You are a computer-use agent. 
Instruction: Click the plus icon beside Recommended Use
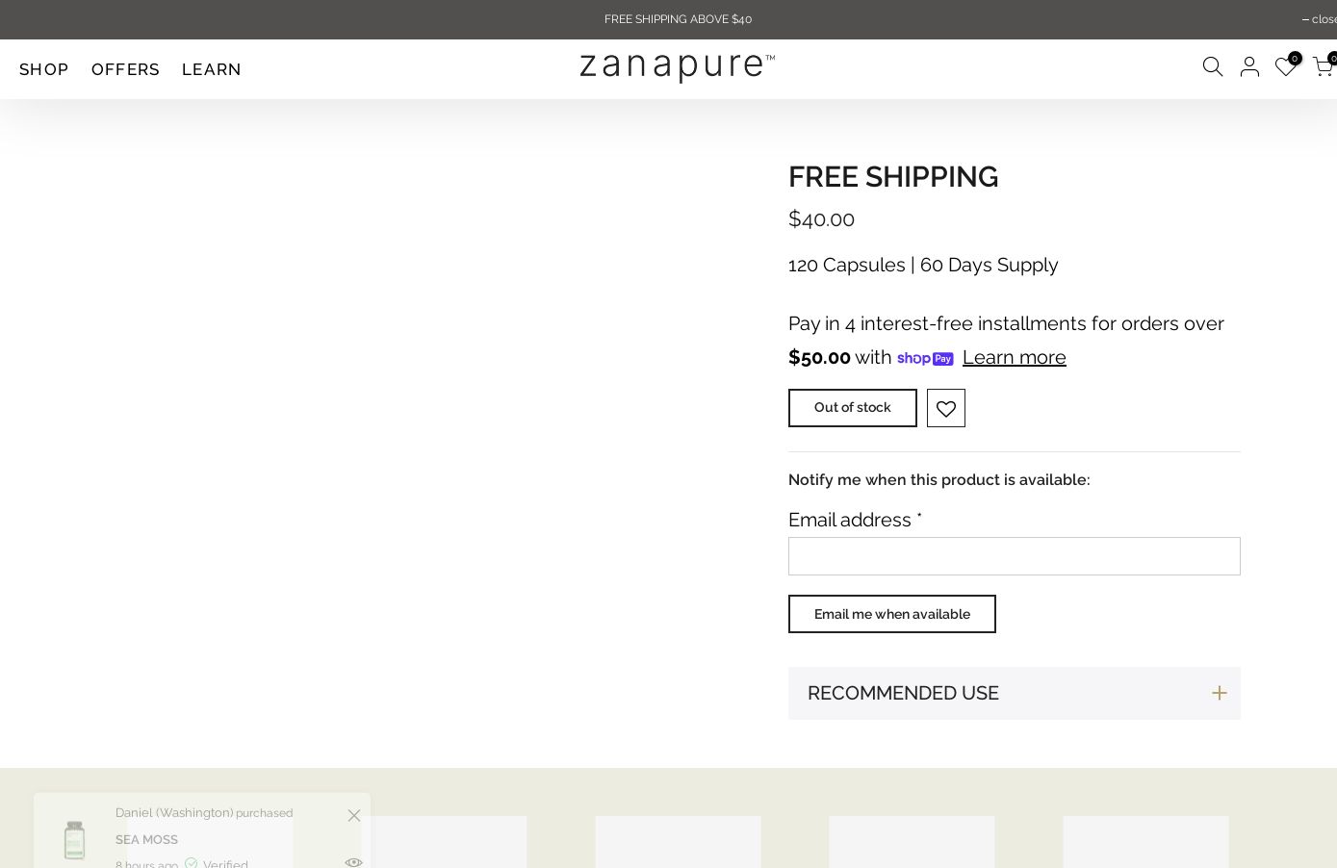pos(1219,693)
